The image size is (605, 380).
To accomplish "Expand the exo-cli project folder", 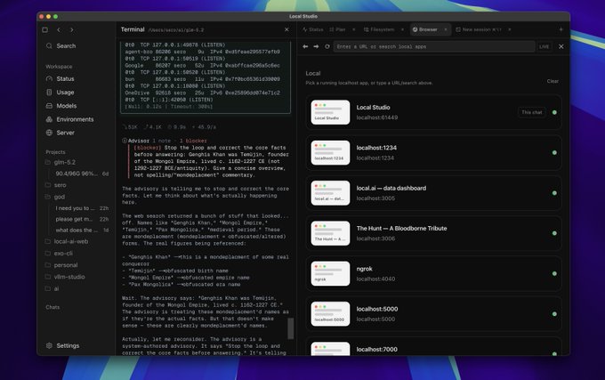I will pos(59,254).
